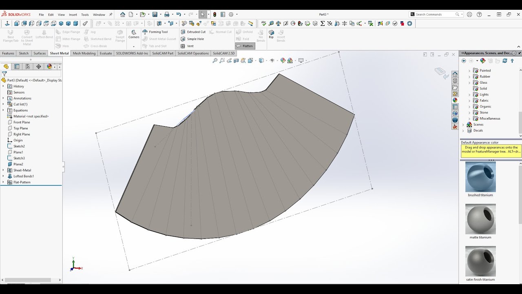Select the Front Plane tree item
Screen dimensions: 522x294
pos(22,122)
